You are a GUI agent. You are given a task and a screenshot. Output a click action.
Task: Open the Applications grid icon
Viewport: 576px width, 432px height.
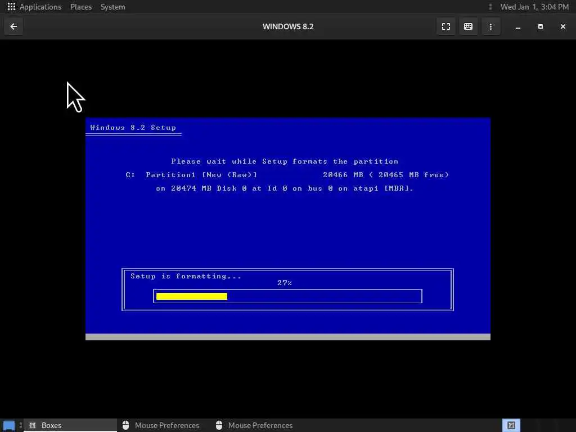pyautogui.click(x=11, y=7)
